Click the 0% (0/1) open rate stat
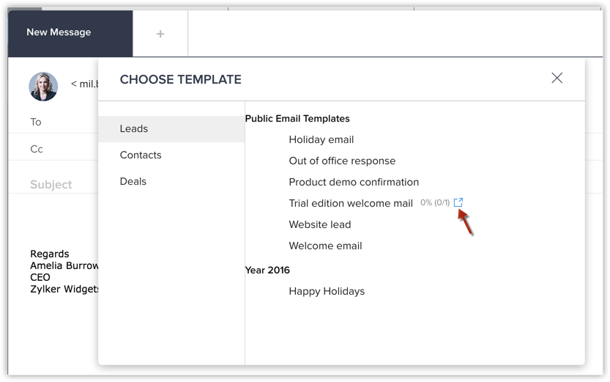The height and width of the screenshot is (382, 610). (435, 202)
